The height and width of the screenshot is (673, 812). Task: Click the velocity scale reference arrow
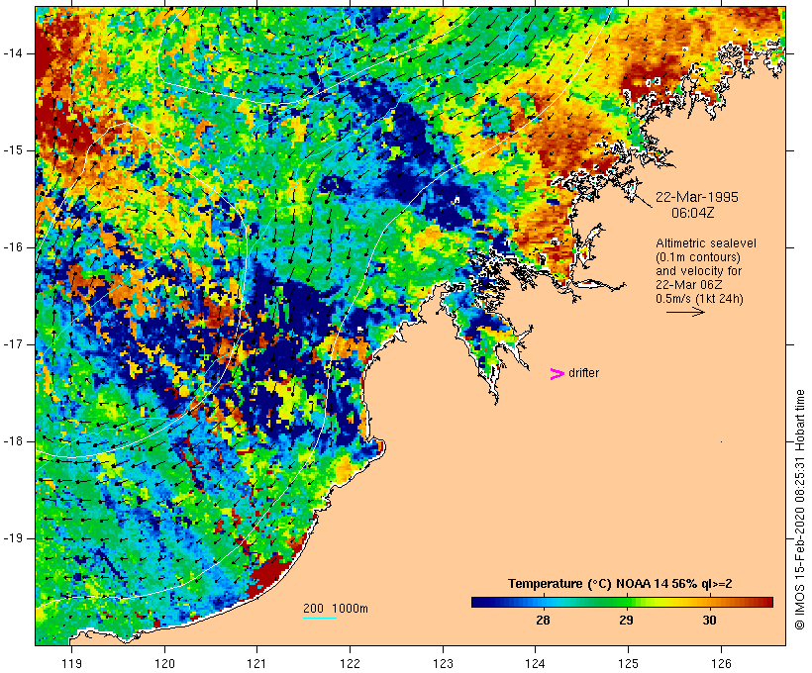685,312
